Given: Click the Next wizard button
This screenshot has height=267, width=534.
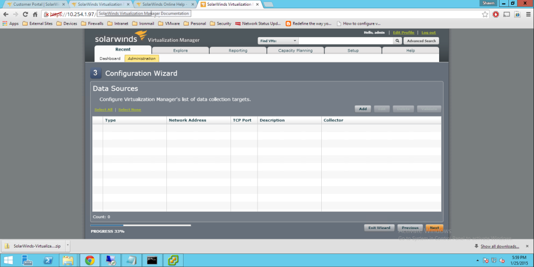Looking at the screenshot, I should click(x=434, y=228).
